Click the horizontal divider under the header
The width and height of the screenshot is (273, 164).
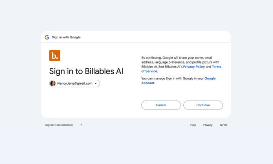pyautogui.click(x=136, y=43)
